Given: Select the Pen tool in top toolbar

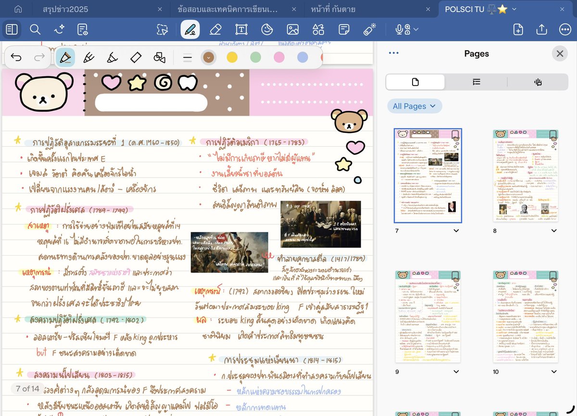Looking at the screenshot, I should 190,30.
